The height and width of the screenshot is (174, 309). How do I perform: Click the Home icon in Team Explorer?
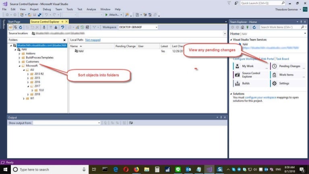(x=243, y=27)
